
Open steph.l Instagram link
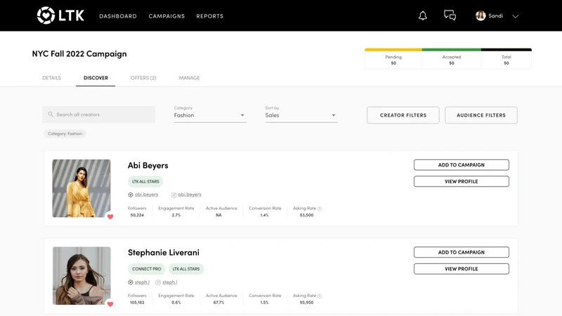pos(166,282)
